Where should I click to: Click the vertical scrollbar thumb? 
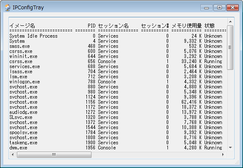230,47
